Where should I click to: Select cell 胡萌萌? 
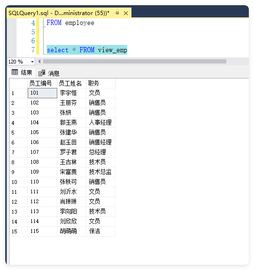coord(71,231)
